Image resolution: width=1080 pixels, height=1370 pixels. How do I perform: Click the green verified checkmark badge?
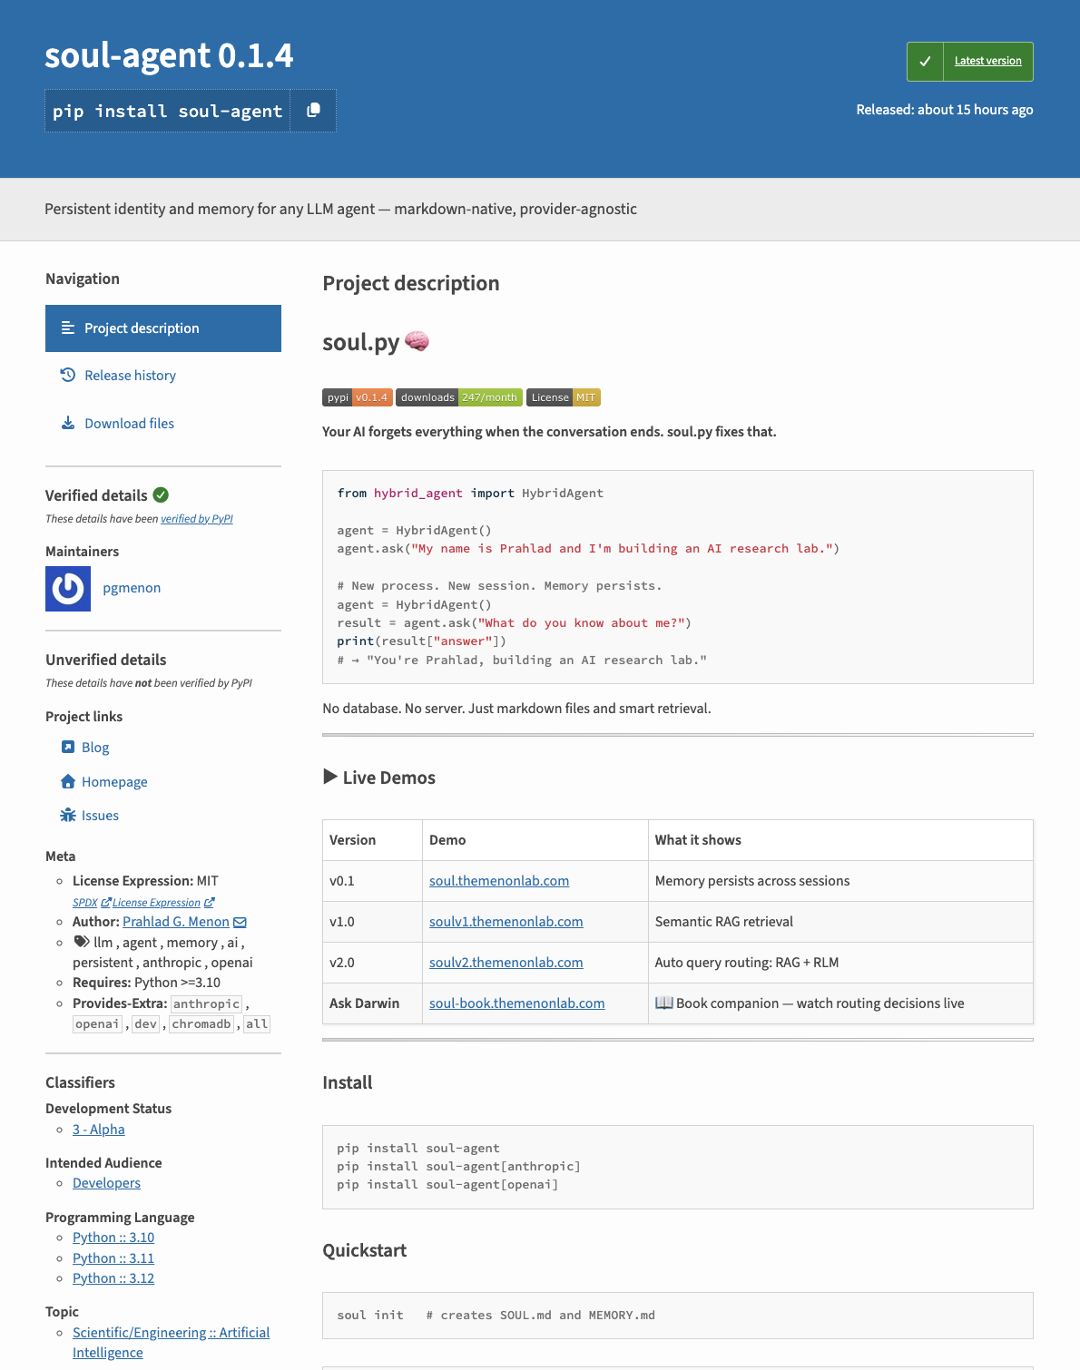[161, 494]
